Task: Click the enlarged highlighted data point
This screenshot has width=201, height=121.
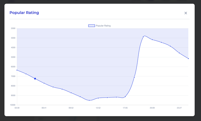Action: (x=35, y=79)
